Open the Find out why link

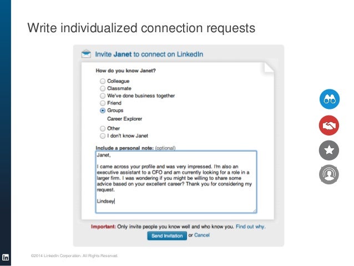(x=250, y=227)
